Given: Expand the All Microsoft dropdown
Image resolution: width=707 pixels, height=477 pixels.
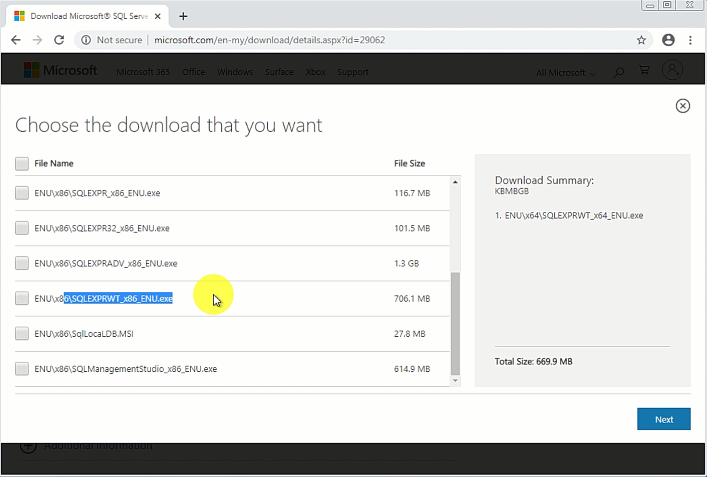Looking at the screenshot, I should (x=566, y=73).
